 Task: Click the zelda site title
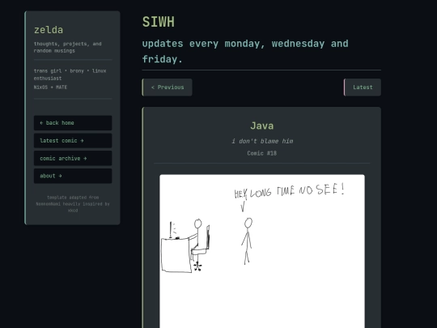click(x=49, y=30)
